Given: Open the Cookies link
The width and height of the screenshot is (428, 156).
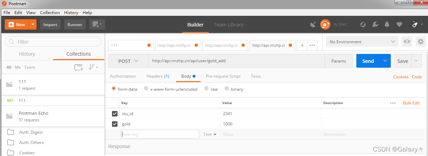Looking at the screenshot, I should [x=401, y=77].
